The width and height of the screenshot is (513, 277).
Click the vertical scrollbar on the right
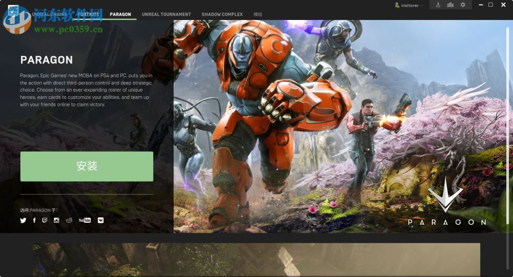[x=507, y=126]
